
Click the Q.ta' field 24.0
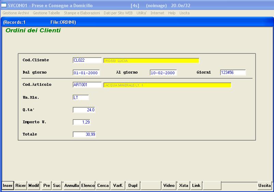(84, 110)
